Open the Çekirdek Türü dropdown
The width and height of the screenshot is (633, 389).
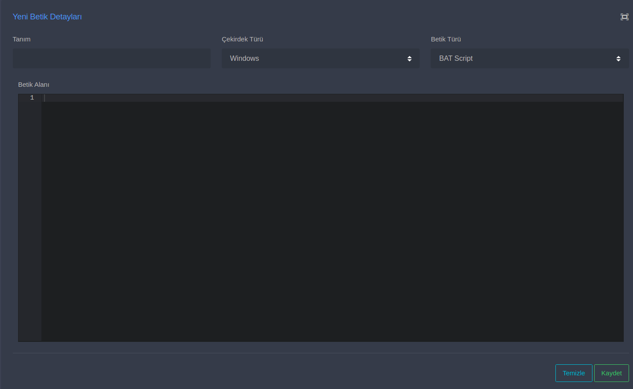pos(320,58)
